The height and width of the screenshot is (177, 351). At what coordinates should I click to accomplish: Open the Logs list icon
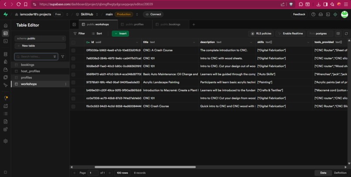[6, 114]
